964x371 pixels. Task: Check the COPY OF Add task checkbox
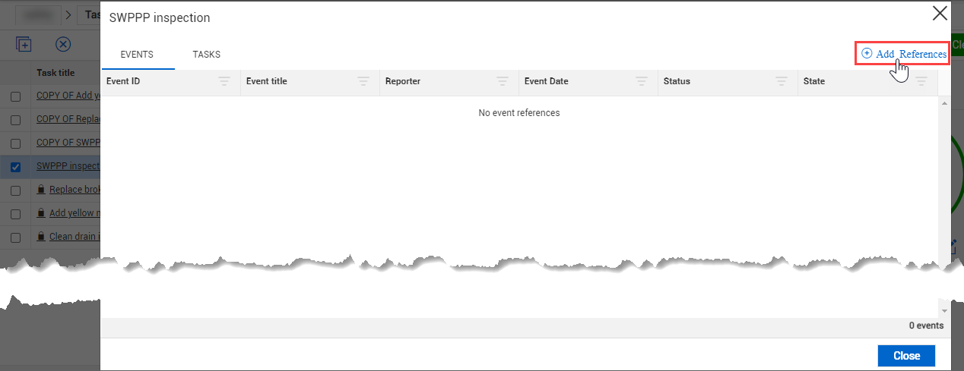point(15,97)
